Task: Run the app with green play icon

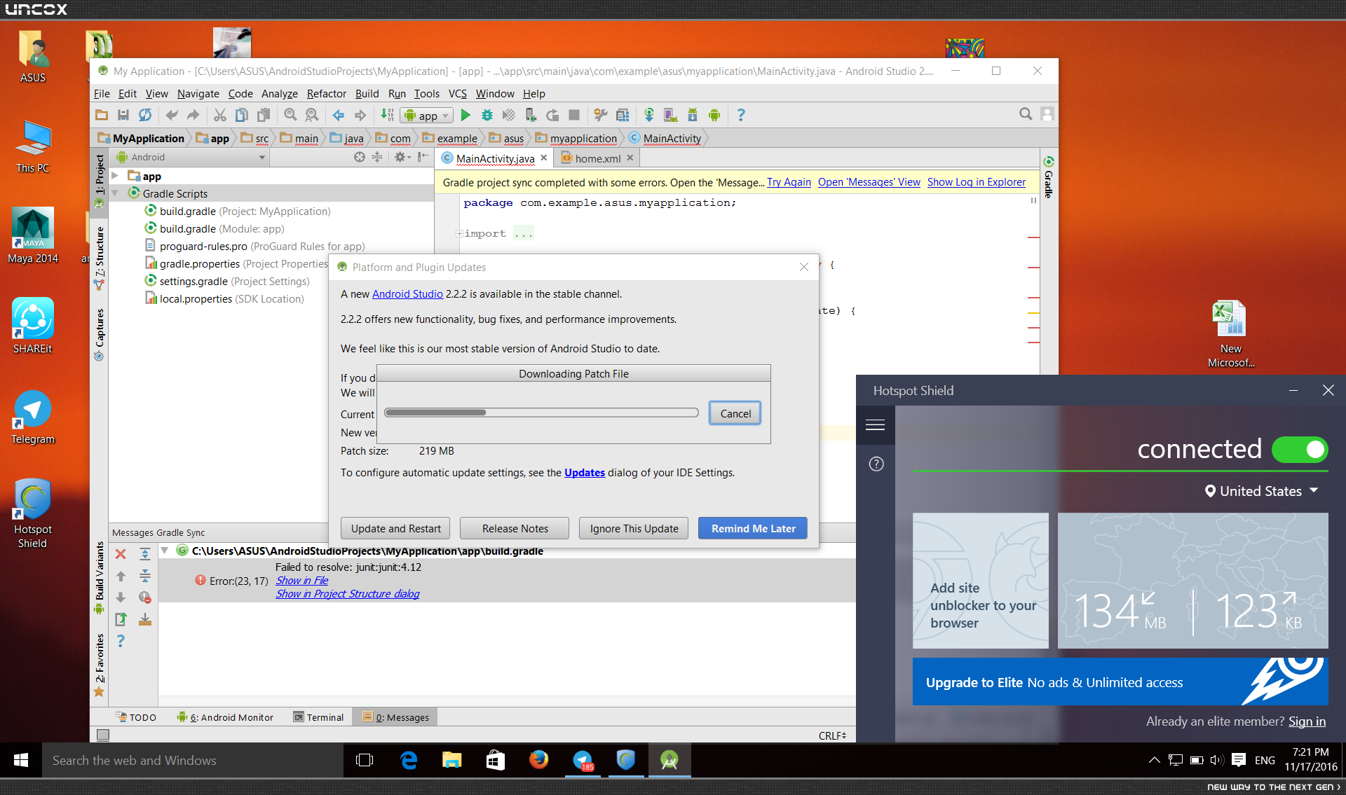Action: [465, 115]
